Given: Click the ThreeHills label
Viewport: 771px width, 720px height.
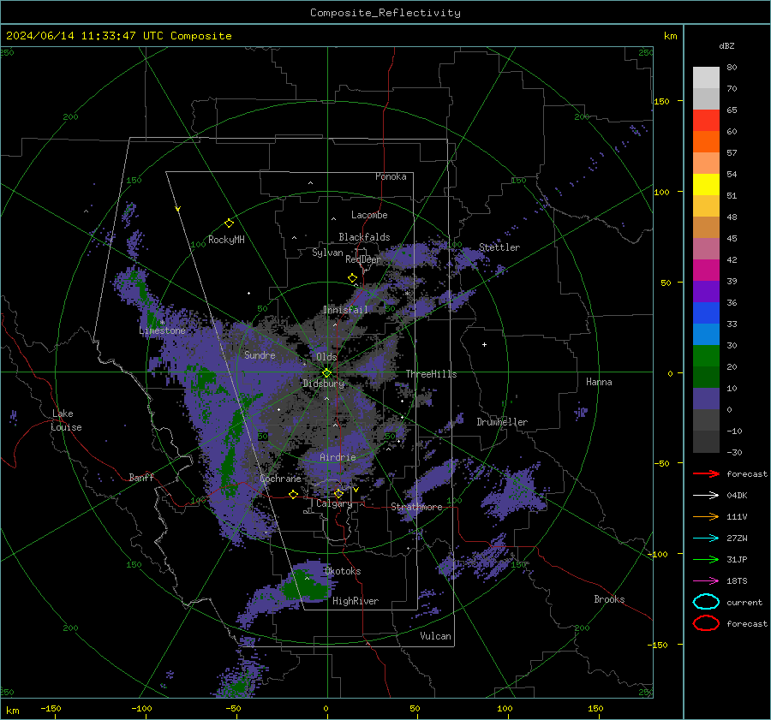Looking at the screenshot, I should coord(431,374).
